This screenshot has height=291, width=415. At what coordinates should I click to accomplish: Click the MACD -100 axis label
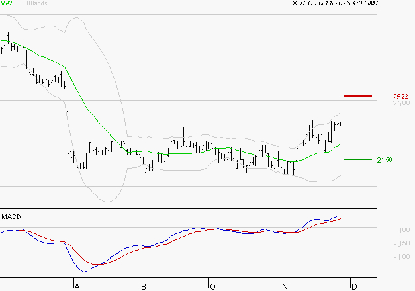tap(402, 257)
